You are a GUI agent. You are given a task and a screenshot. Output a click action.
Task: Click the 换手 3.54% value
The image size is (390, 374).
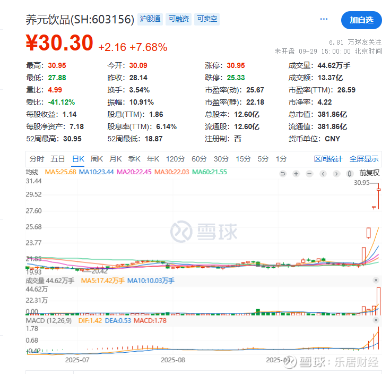pyautogui.click(x=139, y=90)
